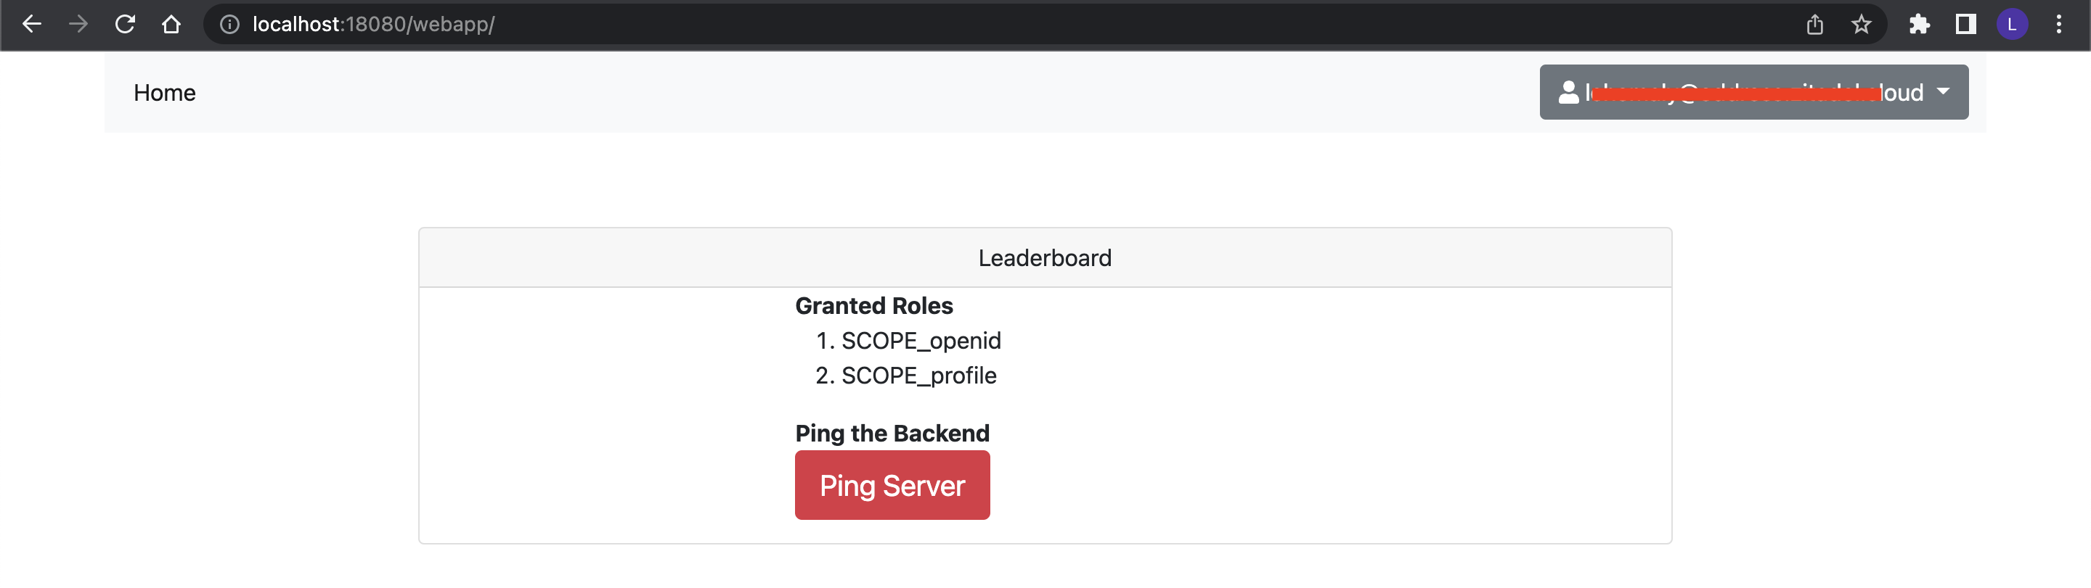Image resolution: width=2091 pixels, height=588 pixels.
Task: Click the user silhouette icon in navbar
Action: (x=1568, y=93)
